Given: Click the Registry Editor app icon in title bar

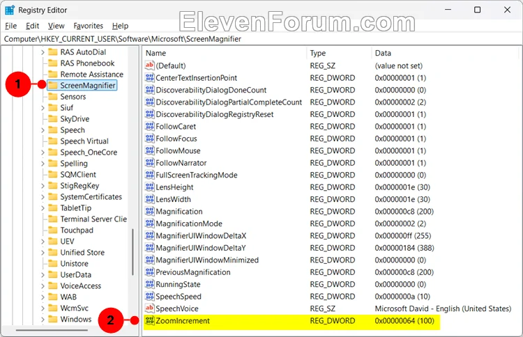Looking at the screenshot, I should [x=9, y=10].
